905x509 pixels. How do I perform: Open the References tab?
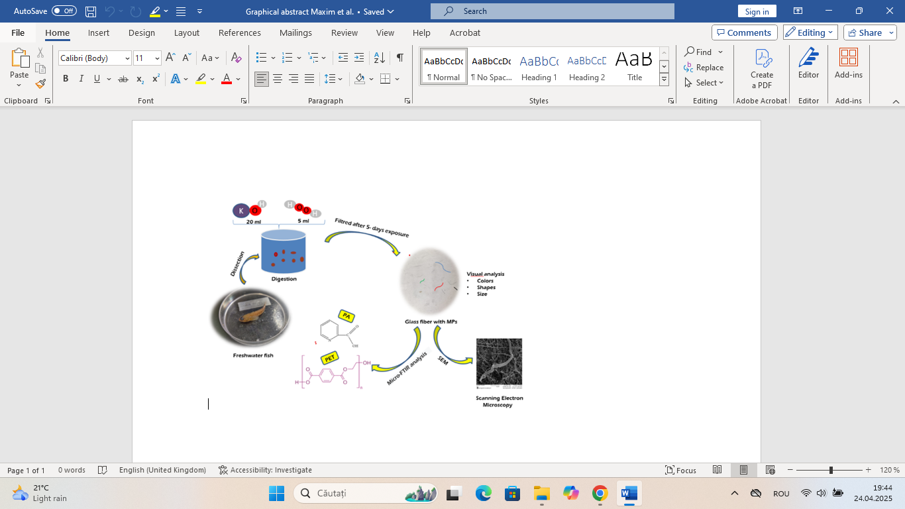click(x=239, y=32)
